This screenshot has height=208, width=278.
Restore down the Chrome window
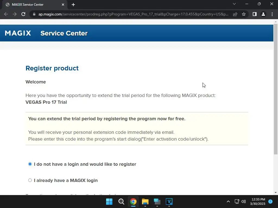pyautogui.click(x=259, y=4)
